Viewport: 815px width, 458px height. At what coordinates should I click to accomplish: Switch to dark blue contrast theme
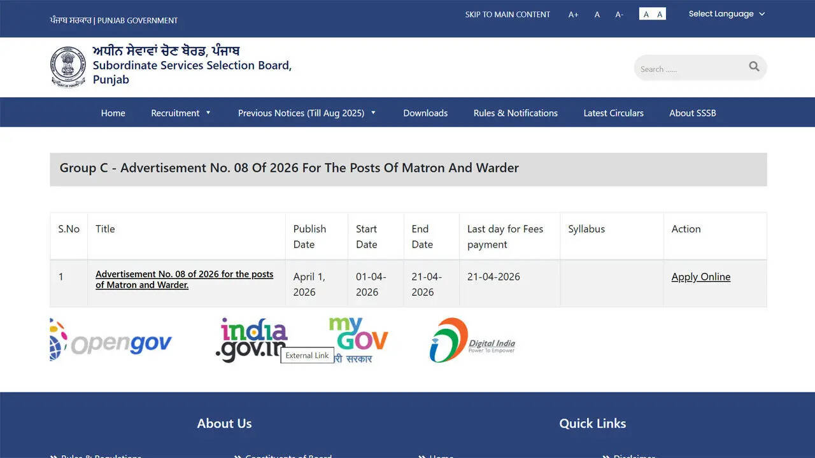(x=660, y=15)
